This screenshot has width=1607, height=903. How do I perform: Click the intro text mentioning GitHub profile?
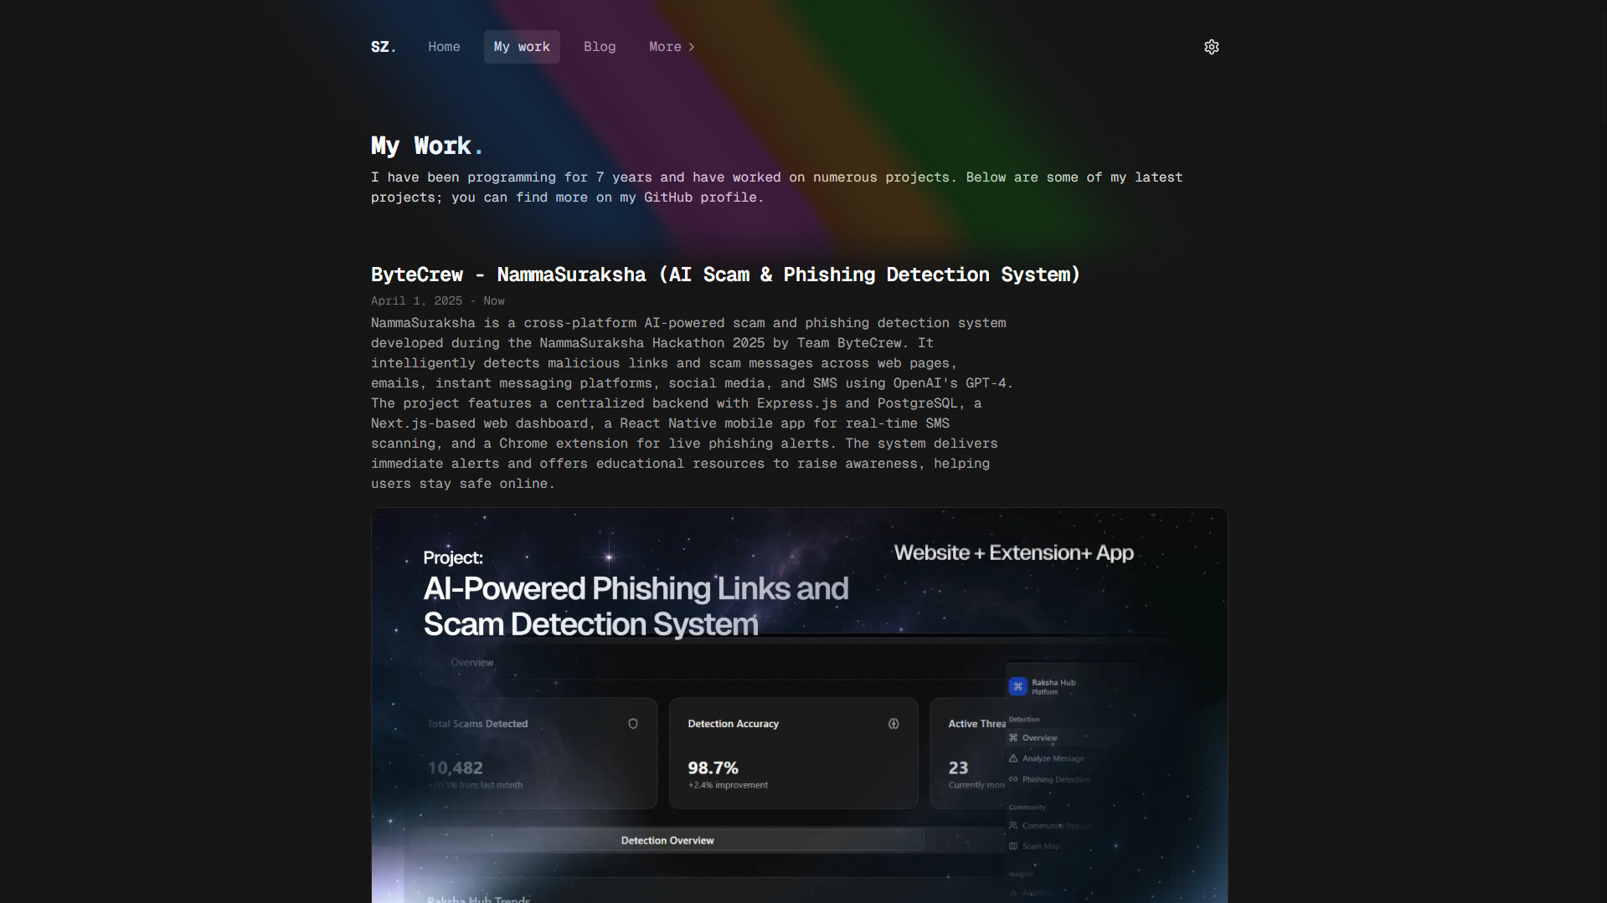click(776, 187)
